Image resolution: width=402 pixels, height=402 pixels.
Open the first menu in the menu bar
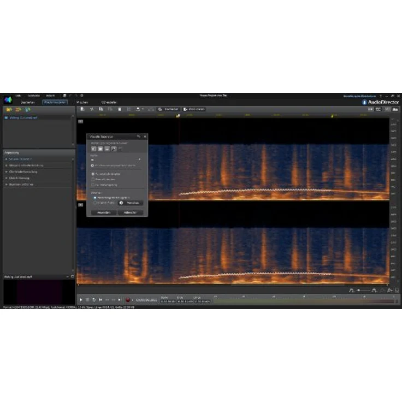coord(18,96)
